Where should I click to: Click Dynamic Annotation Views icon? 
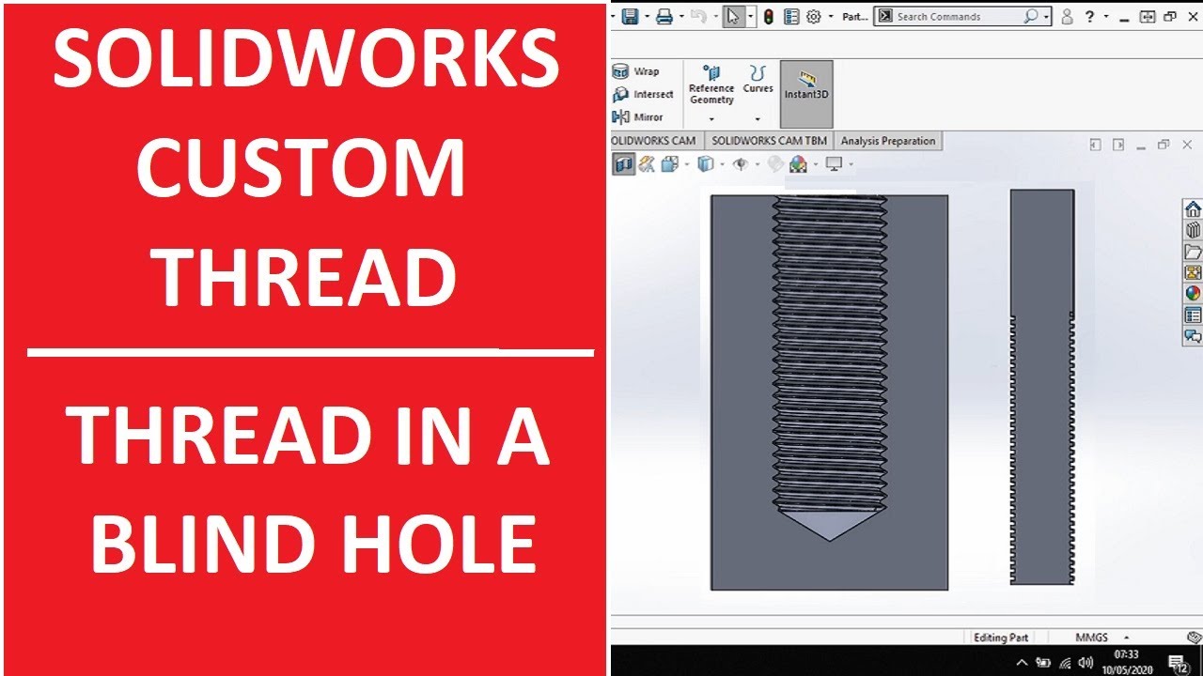[x=647, y=164]
